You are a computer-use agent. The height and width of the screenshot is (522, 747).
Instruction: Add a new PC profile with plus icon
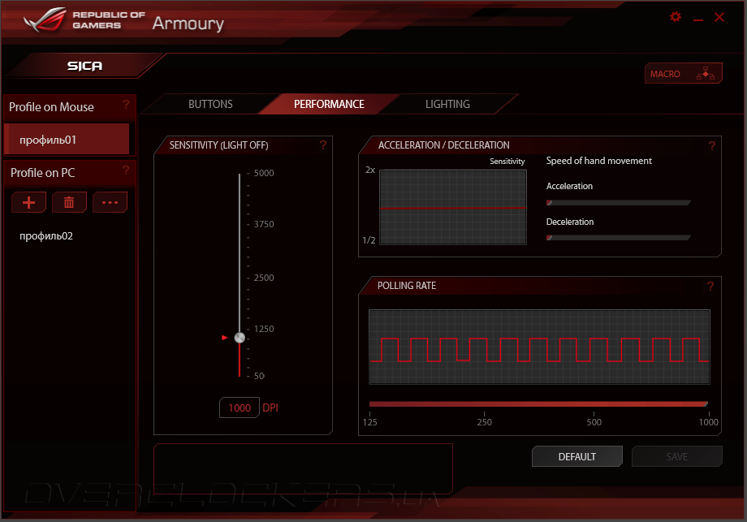point(28,202)
